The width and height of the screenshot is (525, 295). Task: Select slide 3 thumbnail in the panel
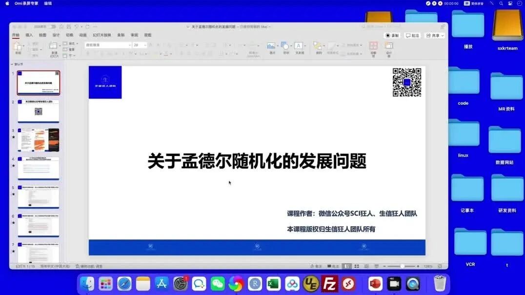click(39, 140)
